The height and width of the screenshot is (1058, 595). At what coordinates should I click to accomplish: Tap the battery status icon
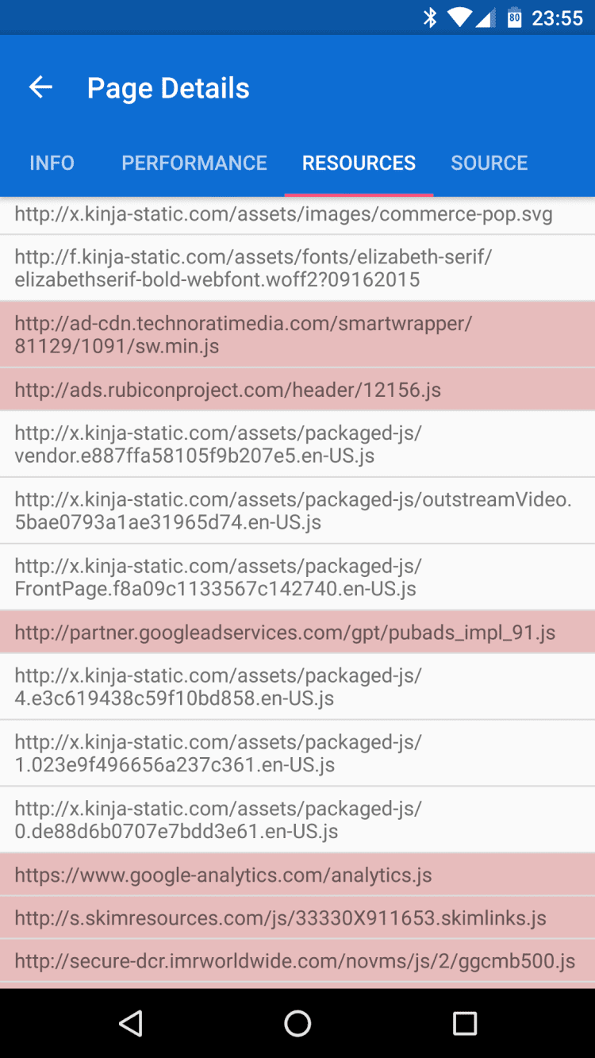pyautogui.click(x=515, y=17)
